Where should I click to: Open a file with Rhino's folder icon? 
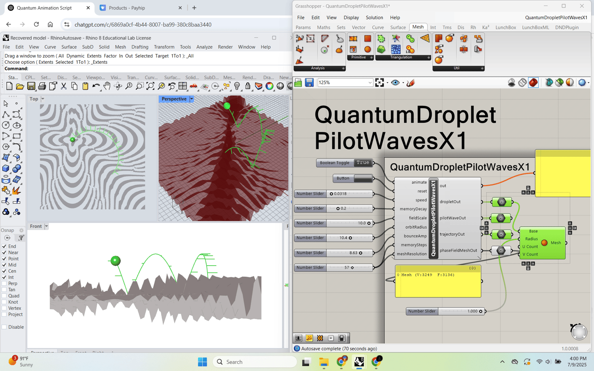click(x=20, y=86)
